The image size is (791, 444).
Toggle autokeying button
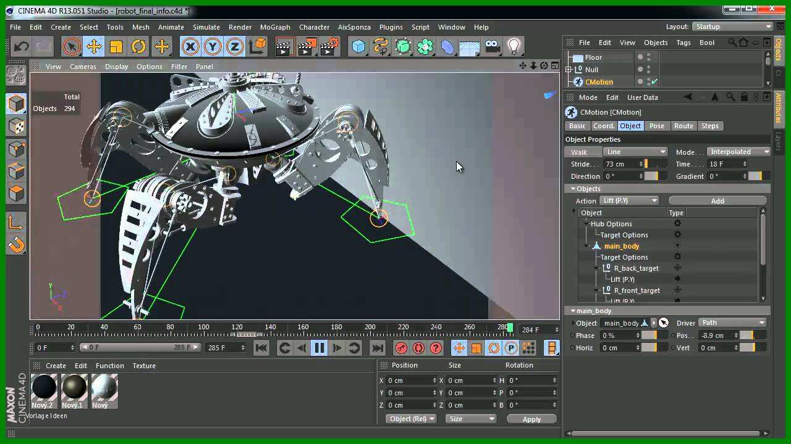pos(418,348)
